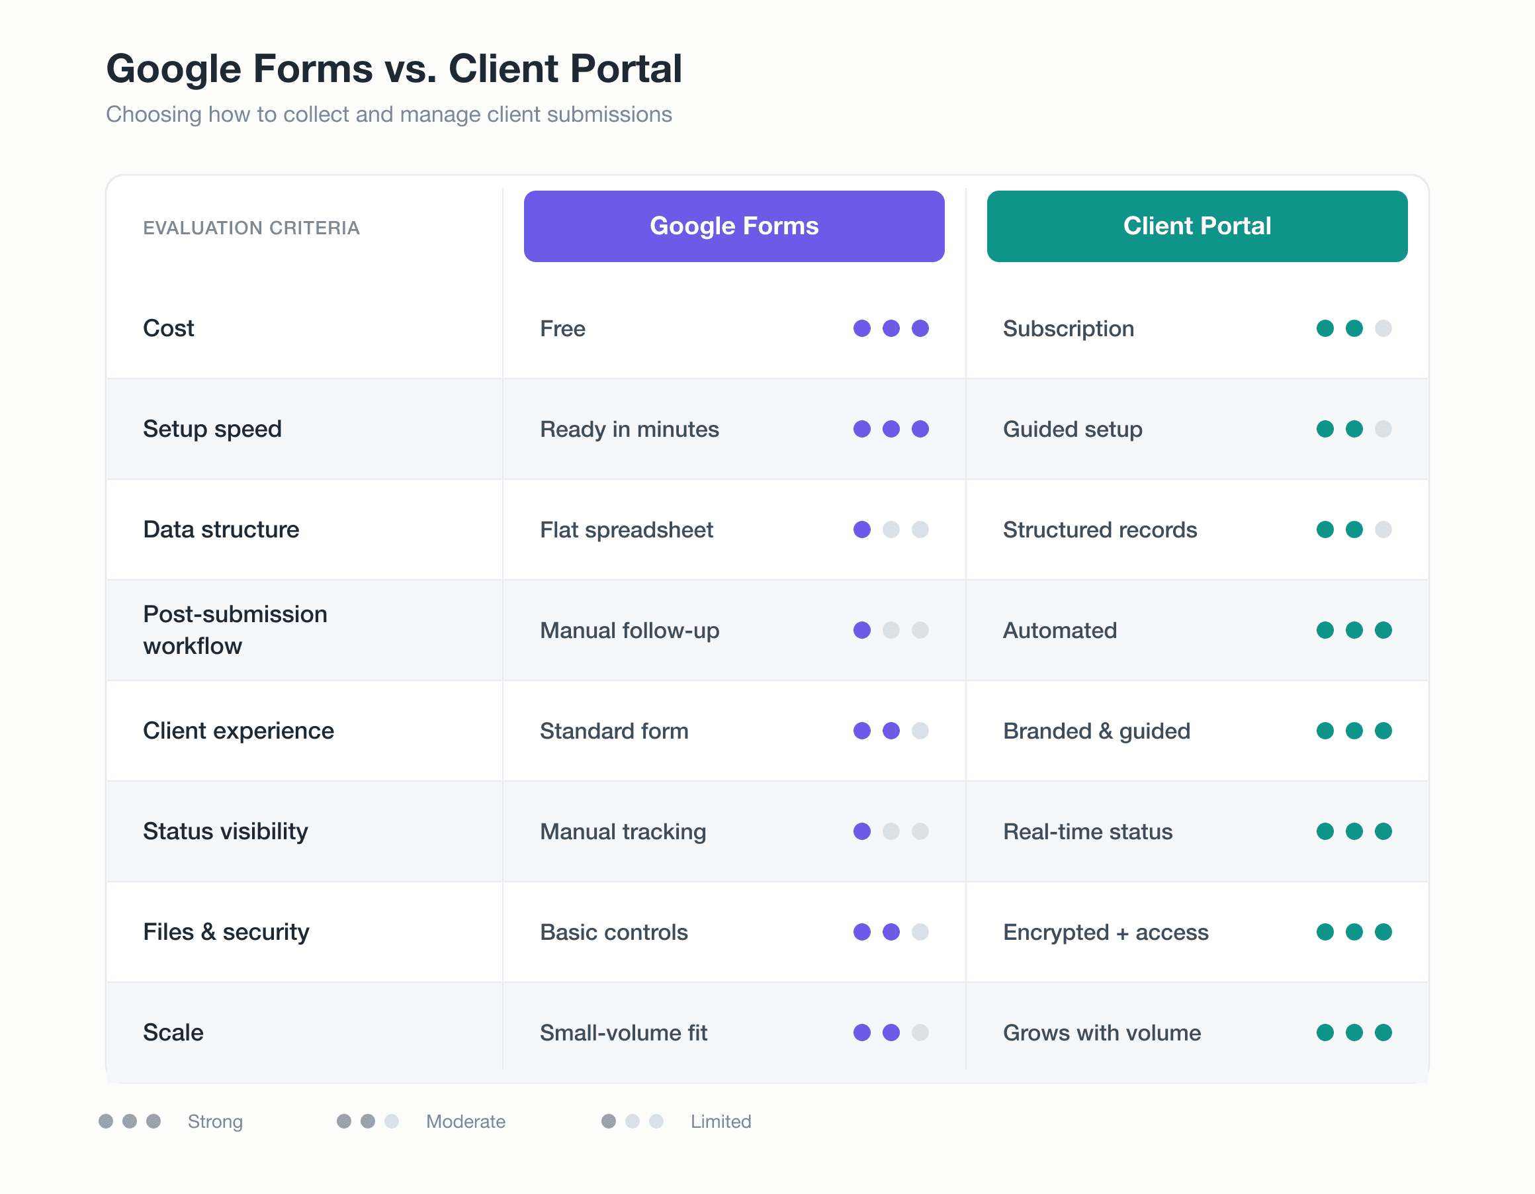
Task: Click the rating dots beside Automated
Action: (x=1354, y=630)
